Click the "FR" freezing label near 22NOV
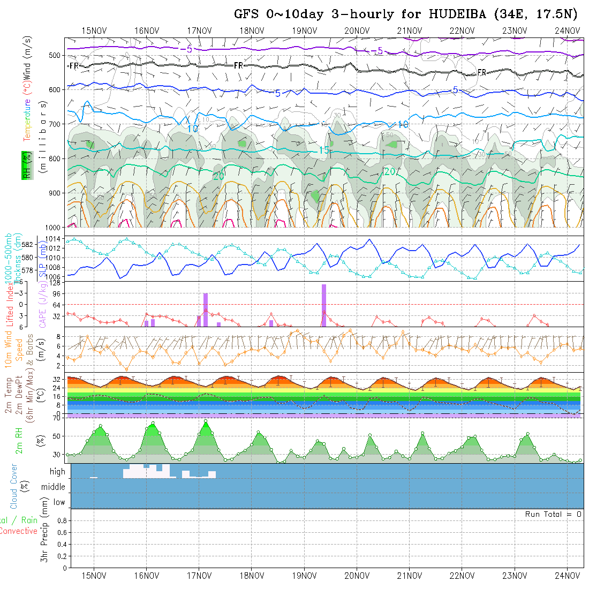589x589 pixels. [482, 72]
